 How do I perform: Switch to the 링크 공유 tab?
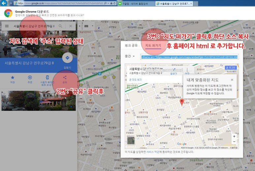click(x=131, y=46)
